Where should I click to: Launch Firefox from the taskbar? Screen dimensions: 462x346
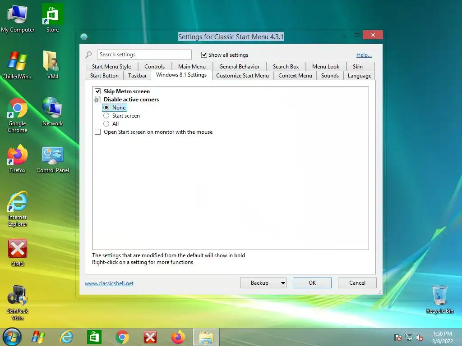(178, 337)
